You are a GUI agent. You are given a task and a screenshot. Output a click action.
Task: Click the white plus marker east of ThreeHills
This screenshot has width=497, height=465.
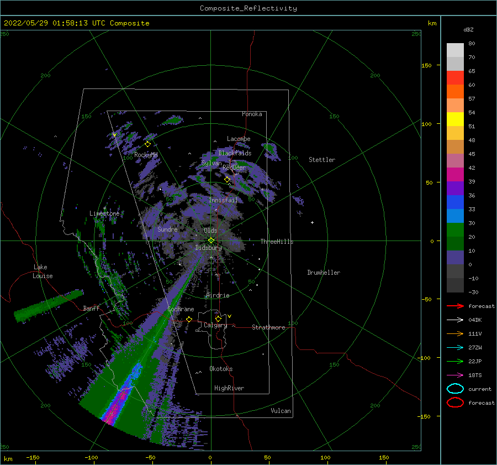coord(312,222)
